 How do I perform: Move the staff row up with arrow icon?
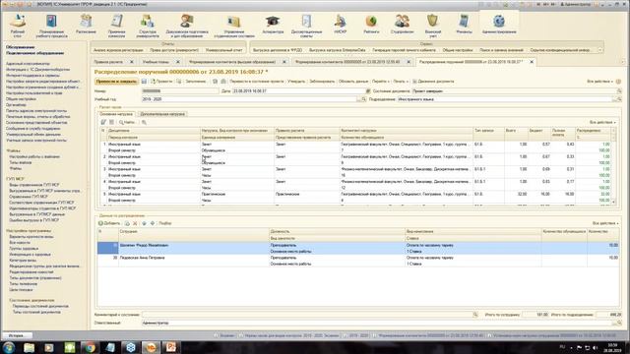pyautogui.click(x=144, y=223)
